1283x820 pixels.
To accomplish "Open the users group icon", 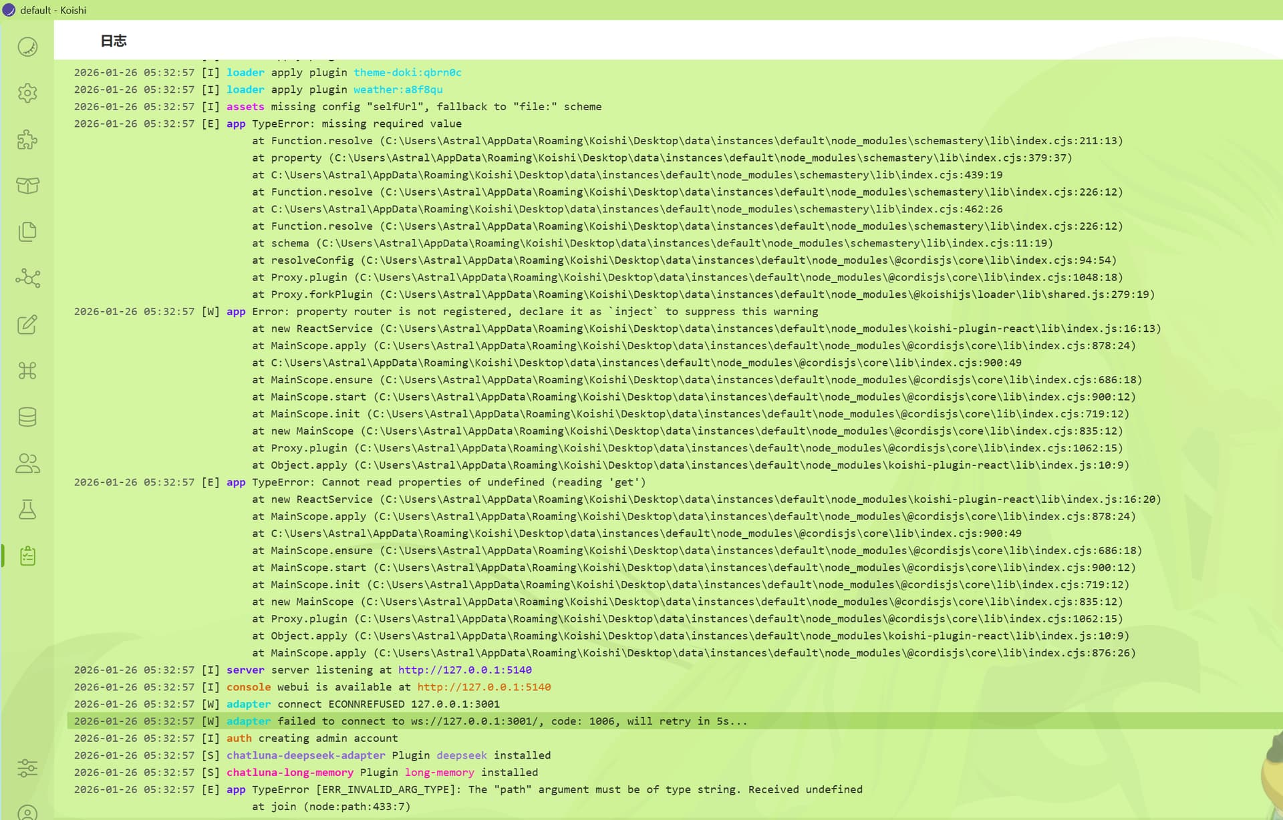I will [27, 463].
